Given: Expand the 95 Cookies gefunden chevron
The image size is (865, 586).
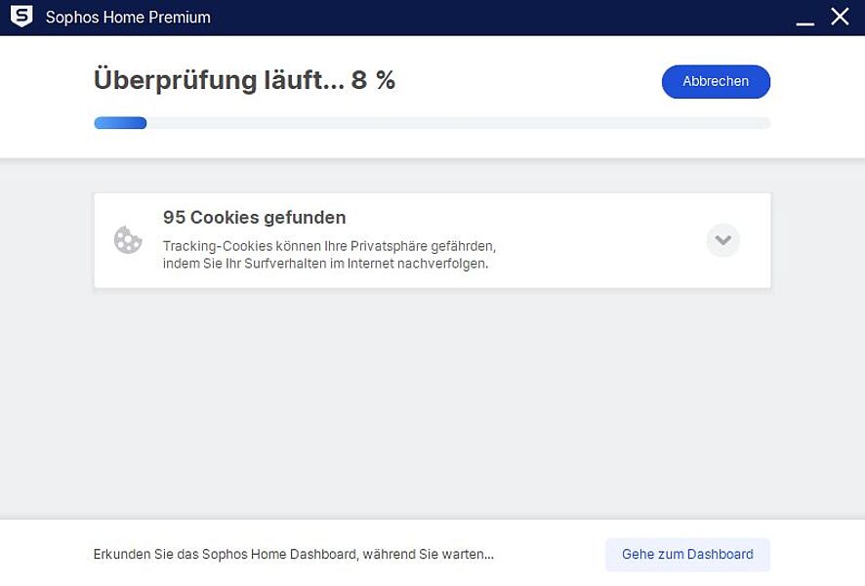Looking at the screenshot, I should coord(722,240).
